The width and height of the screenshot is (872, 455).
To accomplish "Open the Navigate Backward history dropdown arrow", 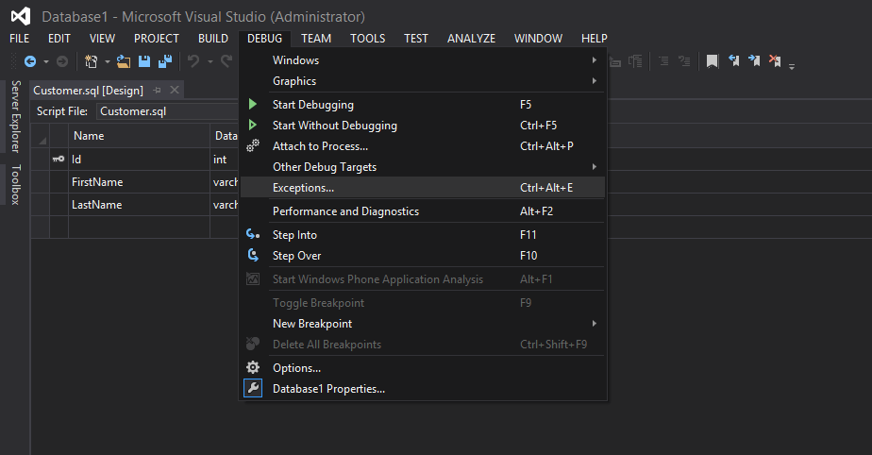I will [46, 61].
